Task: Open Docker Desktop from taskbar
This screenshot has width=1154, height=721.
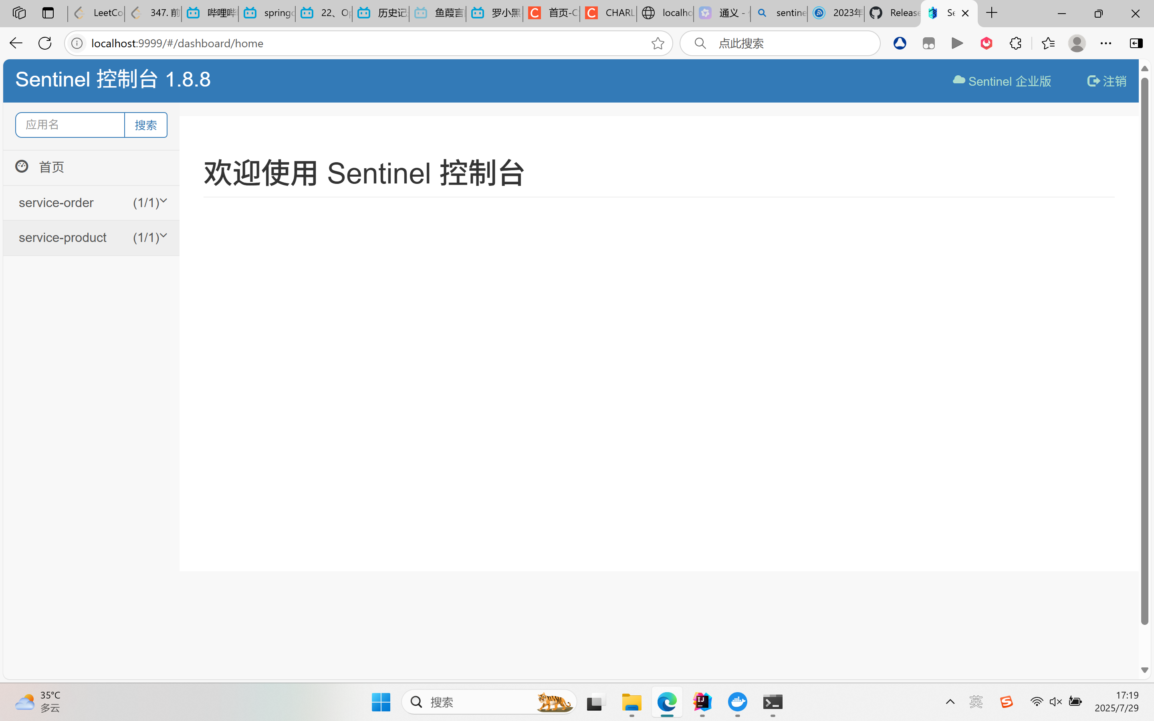Action: (x=737, y=702)
